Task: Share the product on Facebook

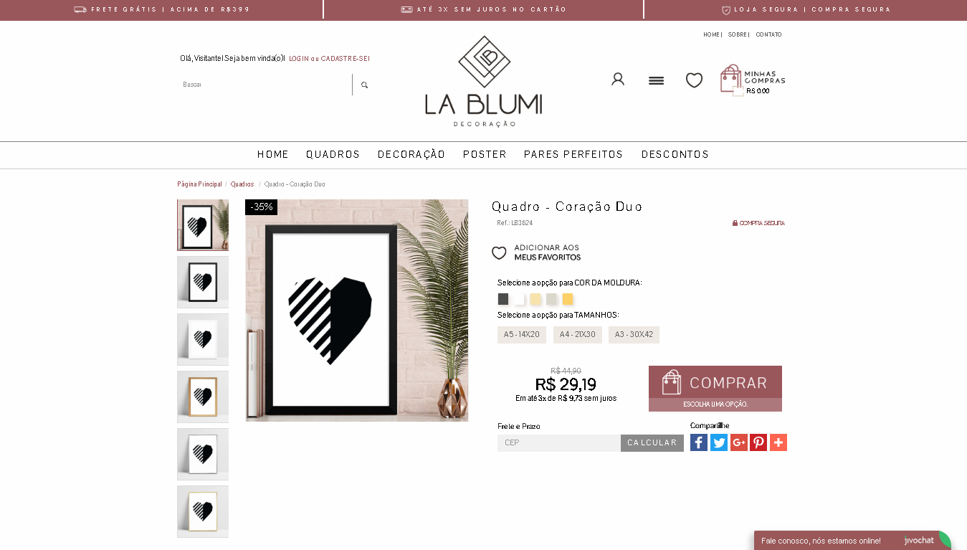Action: pyautogui.click(x=699, y=442)
